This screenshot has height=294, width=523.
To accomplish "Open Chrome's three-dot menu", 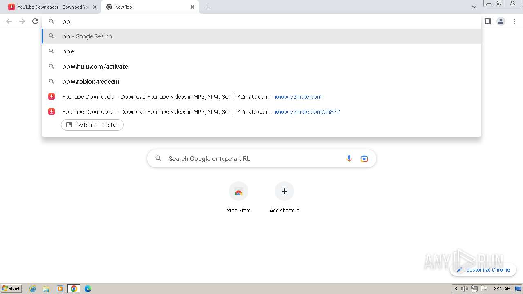I will point(514,21).
